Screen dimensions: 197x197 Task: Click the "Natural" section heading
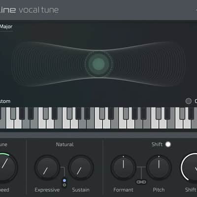[x=65, y=144]
